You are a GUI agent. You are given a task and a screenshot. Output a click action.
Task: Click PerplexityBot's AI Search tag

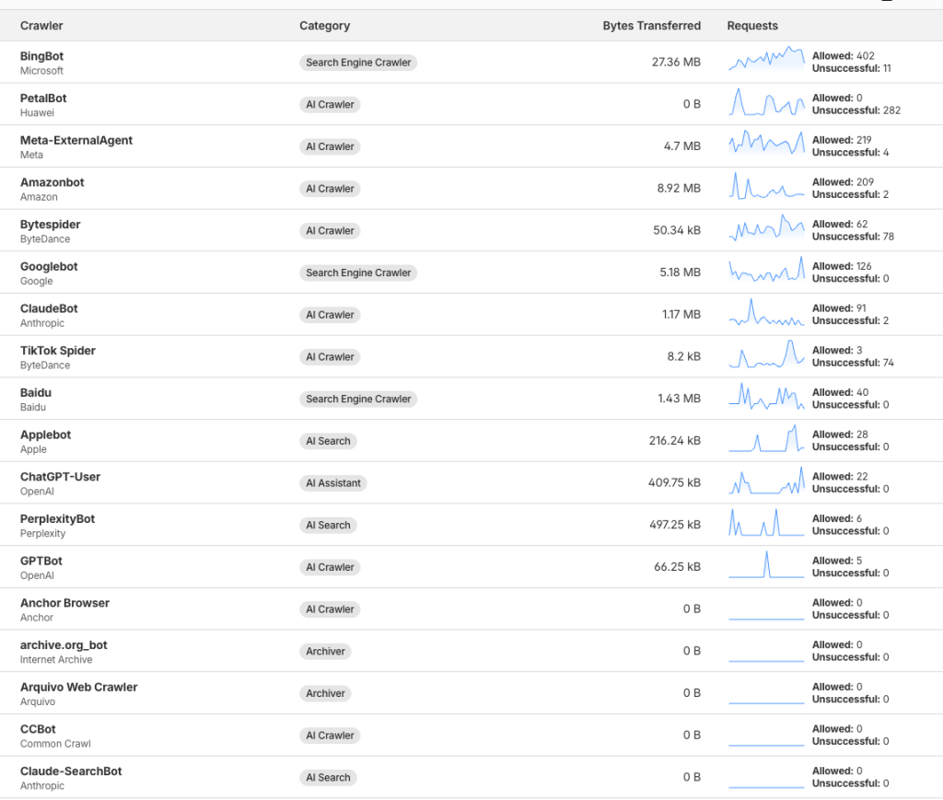(x=328, y=526)
